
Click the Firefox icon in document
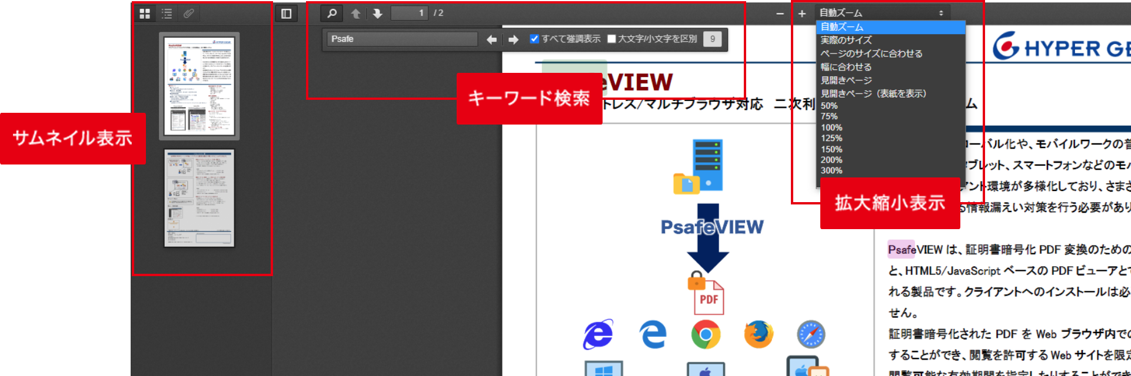tap(759, 334)
